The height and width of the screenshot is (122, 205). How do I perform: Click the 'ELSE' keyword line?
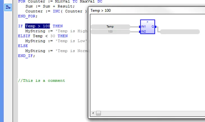23,46
